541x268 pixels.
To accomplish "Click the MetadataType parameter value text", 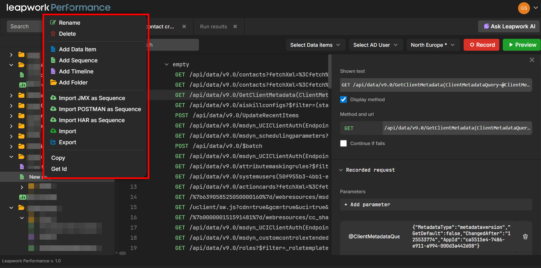I will [x=461, y=237].
